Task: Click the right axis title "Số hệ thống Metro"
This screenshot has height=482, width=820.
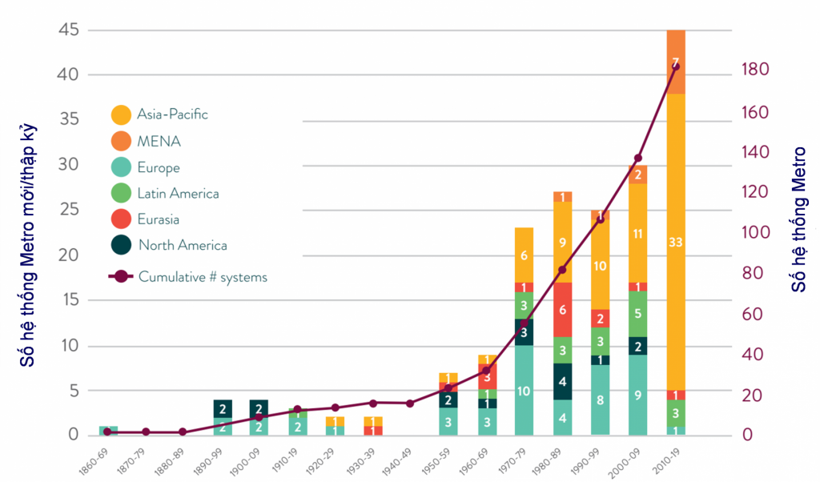Action: click(798, 219)
